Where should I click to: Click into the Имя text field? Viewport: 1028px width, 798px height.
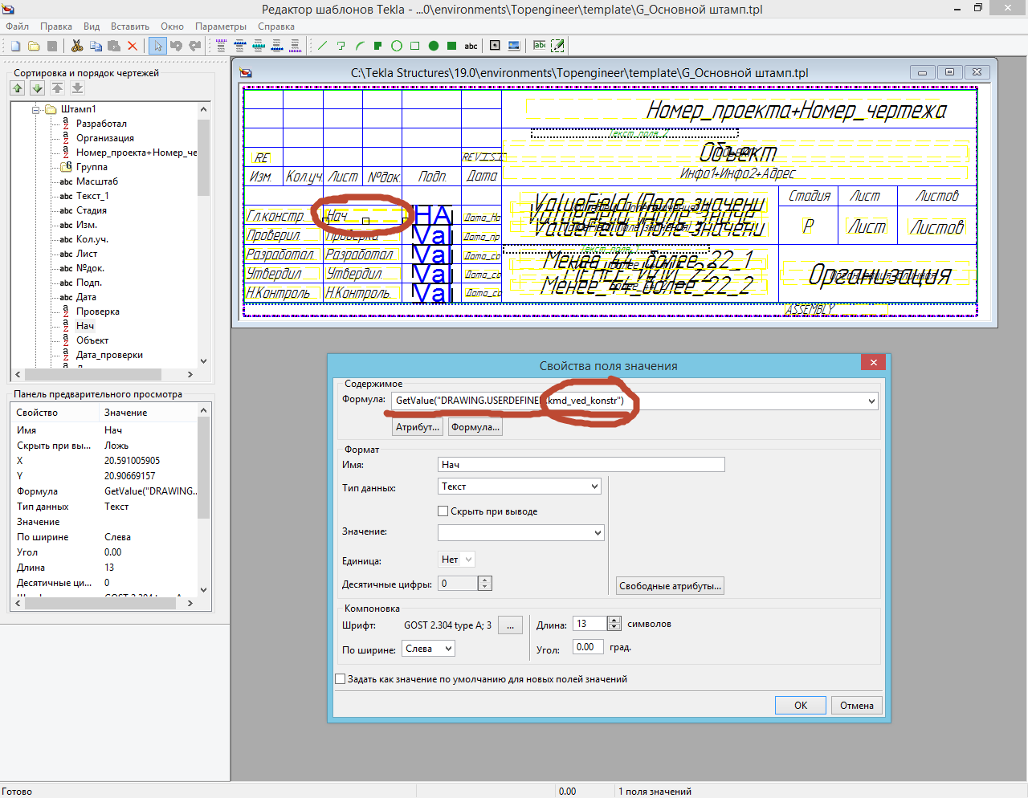(581, 464)
